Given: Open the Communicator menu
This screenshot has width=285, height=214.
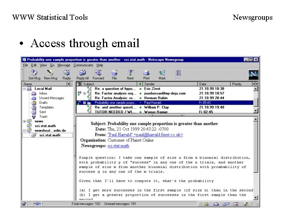Looking at the screenshot, I should tap(83, 65).
